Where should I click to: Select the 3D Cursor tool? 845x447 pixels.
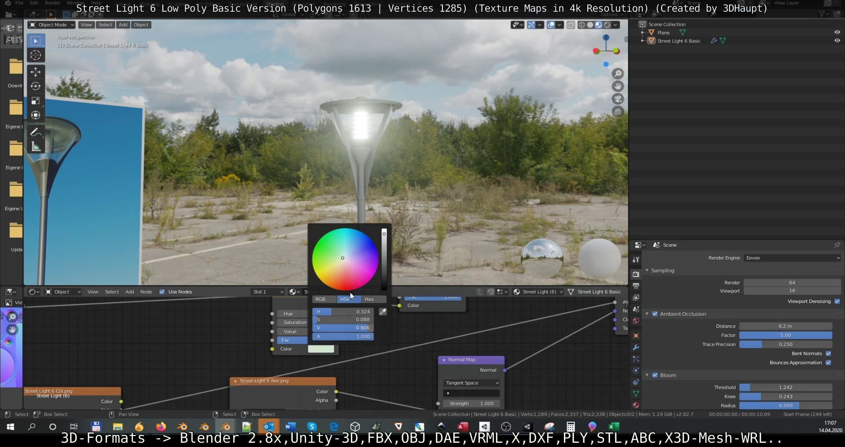[x=35, y=55]
